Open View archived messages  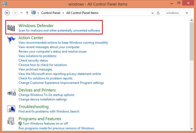pyautogui.click(x=35, y=69)
